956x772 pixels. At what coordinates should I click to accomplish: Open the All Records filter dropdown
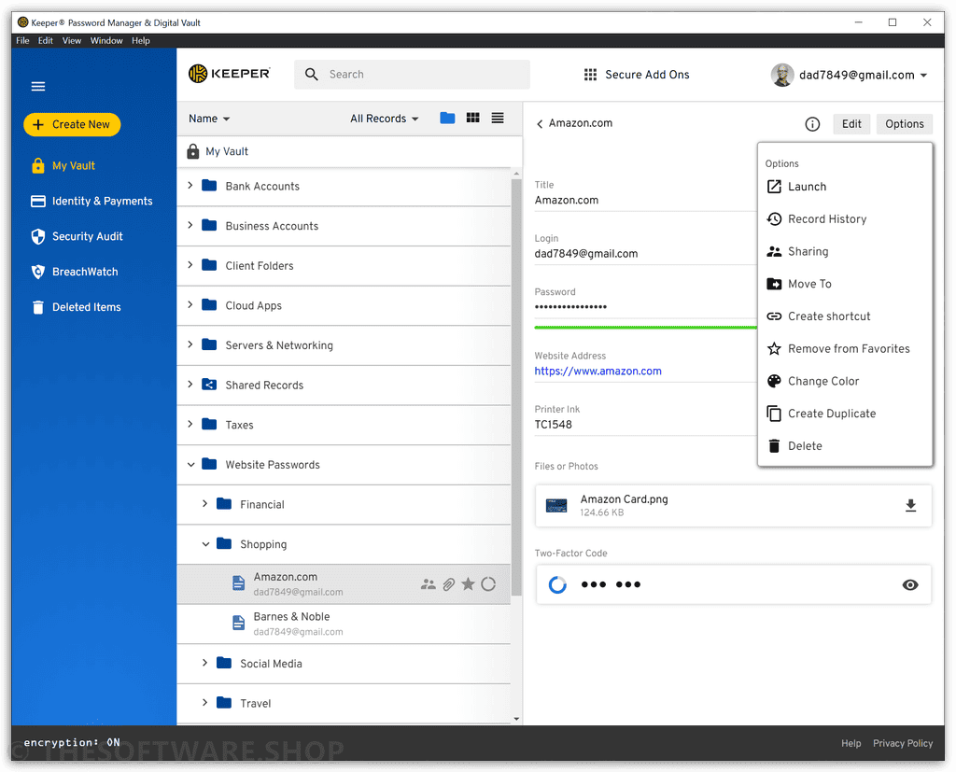tap(384, 119)
